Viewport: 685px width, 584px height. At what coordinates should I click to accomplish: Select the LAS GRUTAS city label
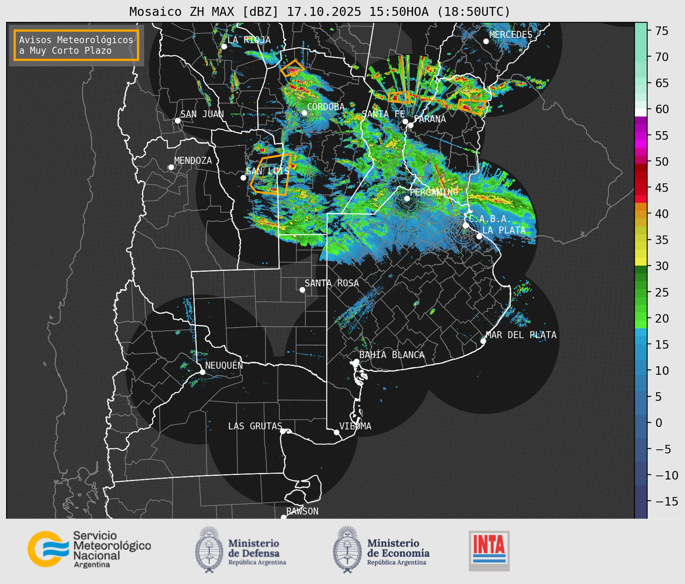(255, 426)
